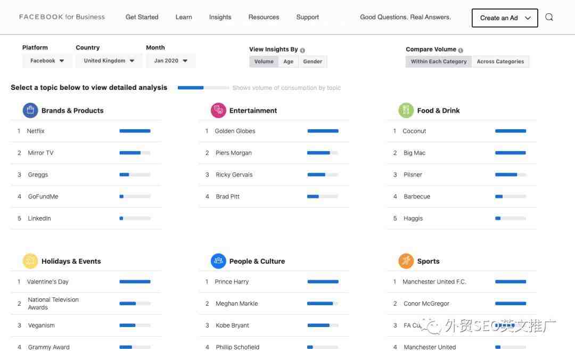Viewport: 575px width, 351px height.
Task: Open the Food & Drink category heading
Action: 438,110
